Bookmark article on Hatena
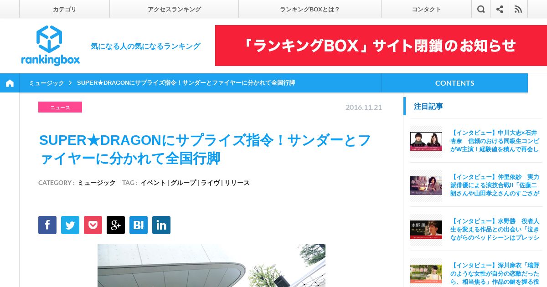 click(139, 225)
